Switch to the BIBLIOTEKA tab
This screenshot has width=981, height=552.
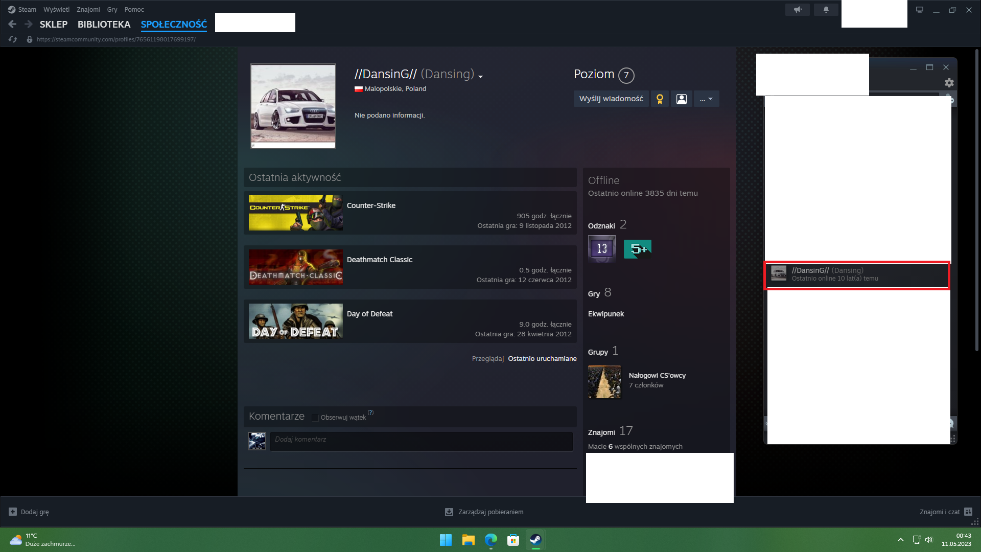(x=104, y=25)
